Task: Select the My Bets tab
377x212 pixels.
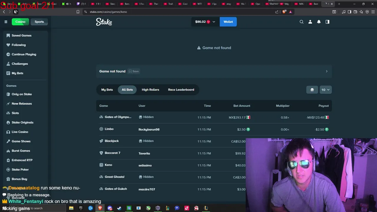Action: point(107,90)
